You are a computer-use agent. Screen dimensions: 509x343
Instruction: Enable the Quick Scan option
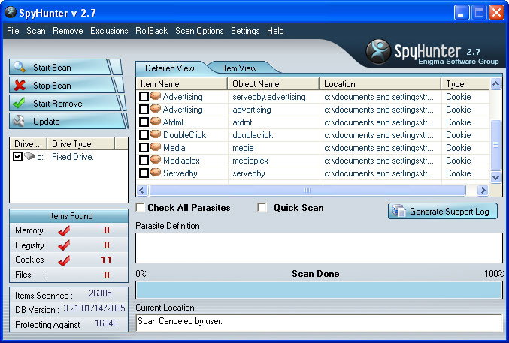click(262, 207)
